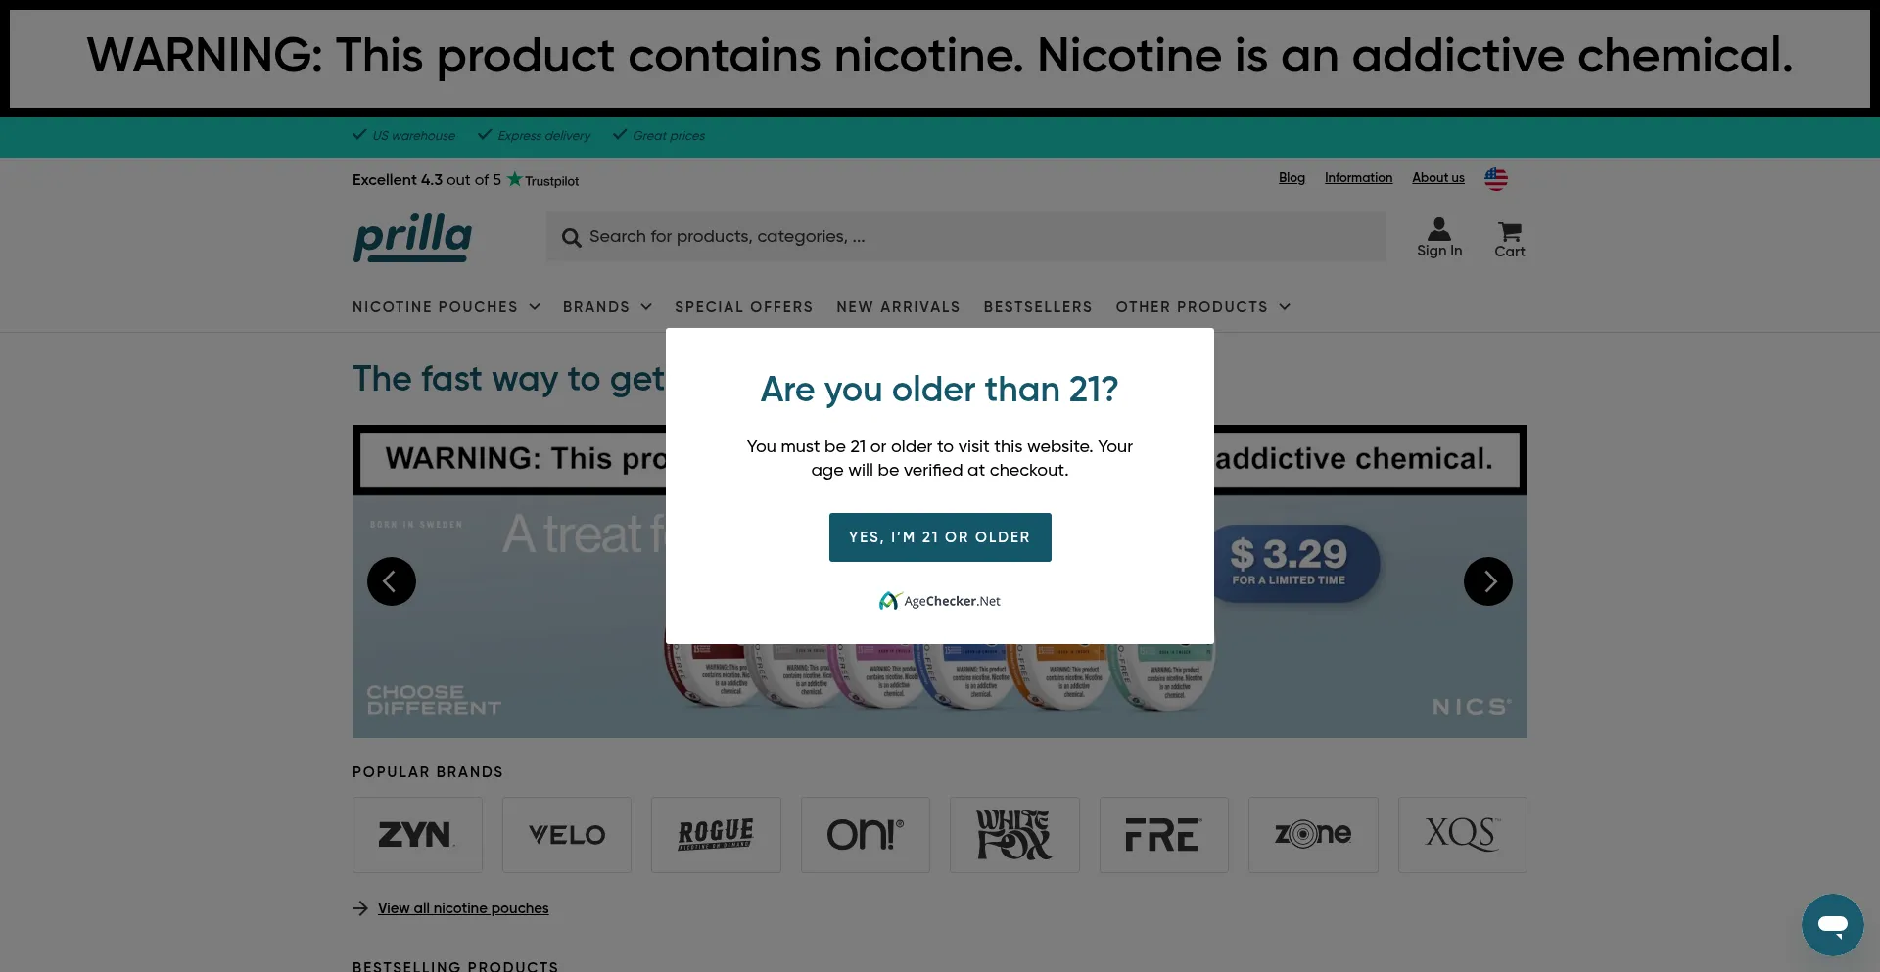Expand the Brands dropdown
The image size is (1880, 972).
click(x=607, y=307)
